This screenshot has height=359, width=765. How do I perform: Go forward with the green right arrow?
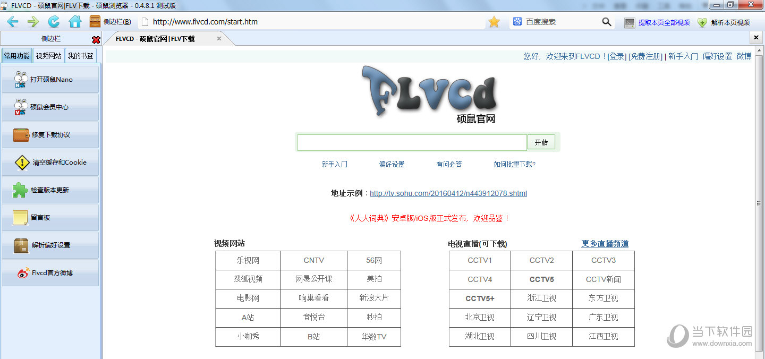[x=33, y=22]
